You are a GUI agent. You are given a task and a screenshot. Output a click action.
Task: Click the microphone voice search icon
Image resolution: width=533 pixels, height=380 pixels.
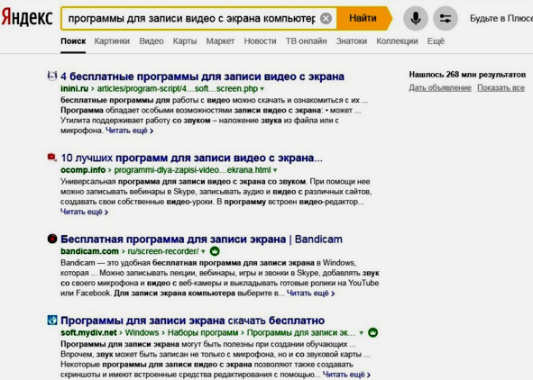416,18
